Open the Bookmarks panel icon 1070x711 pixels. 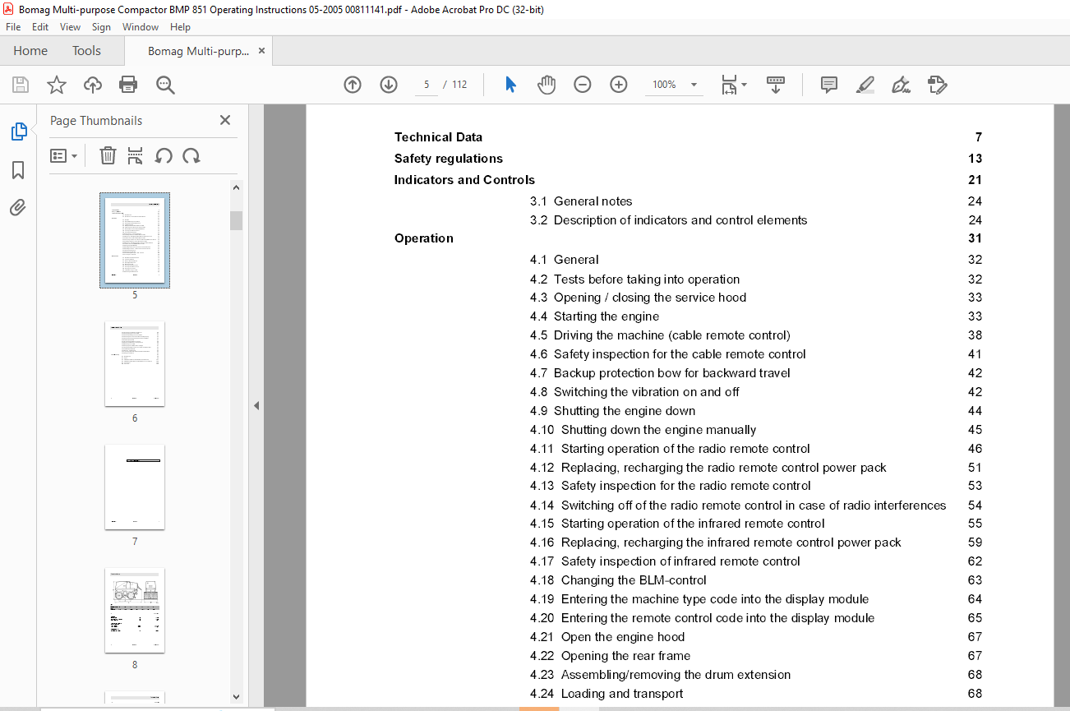[18, 170]
